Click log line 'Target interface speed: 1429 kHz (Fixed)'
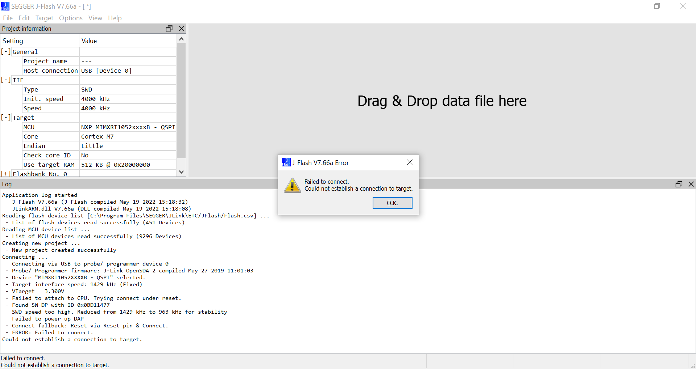The image size is (696, 369). 77,284
